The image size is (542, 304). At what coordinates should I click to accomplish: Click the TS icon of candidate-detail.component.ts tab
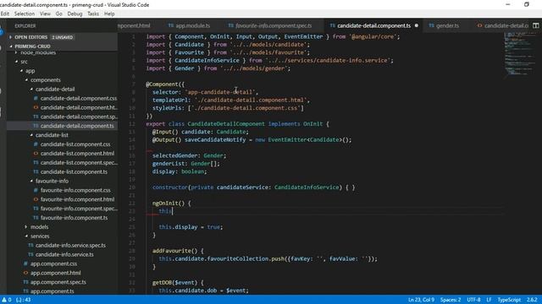(x=333, y=25)
